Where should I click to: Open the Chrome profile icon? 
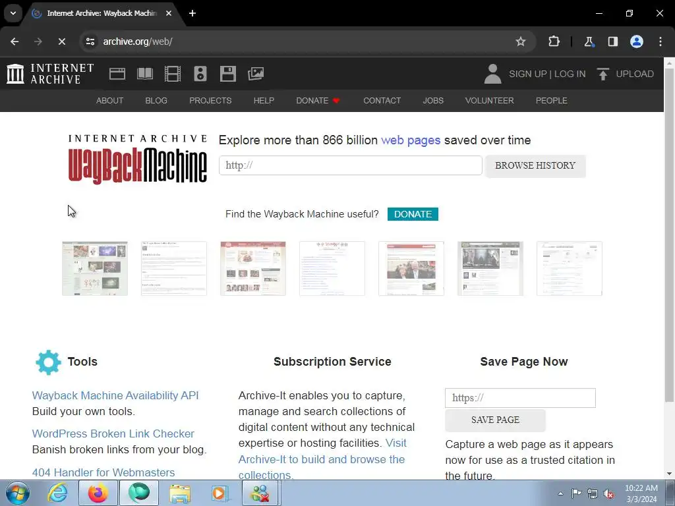point(637,42)
